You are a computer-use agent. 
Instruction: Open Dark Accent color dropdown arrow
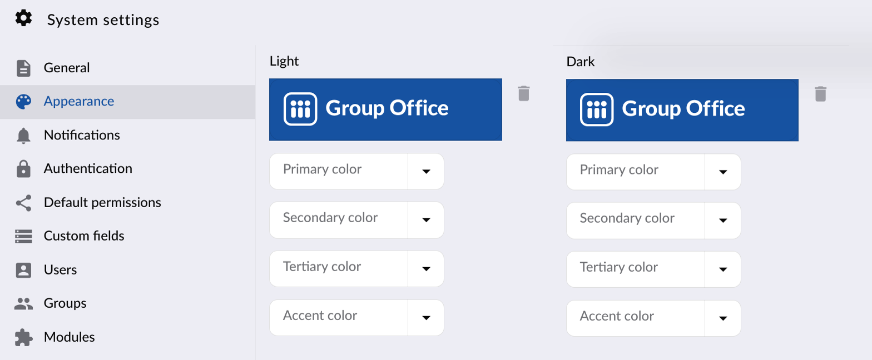(723, 318)
